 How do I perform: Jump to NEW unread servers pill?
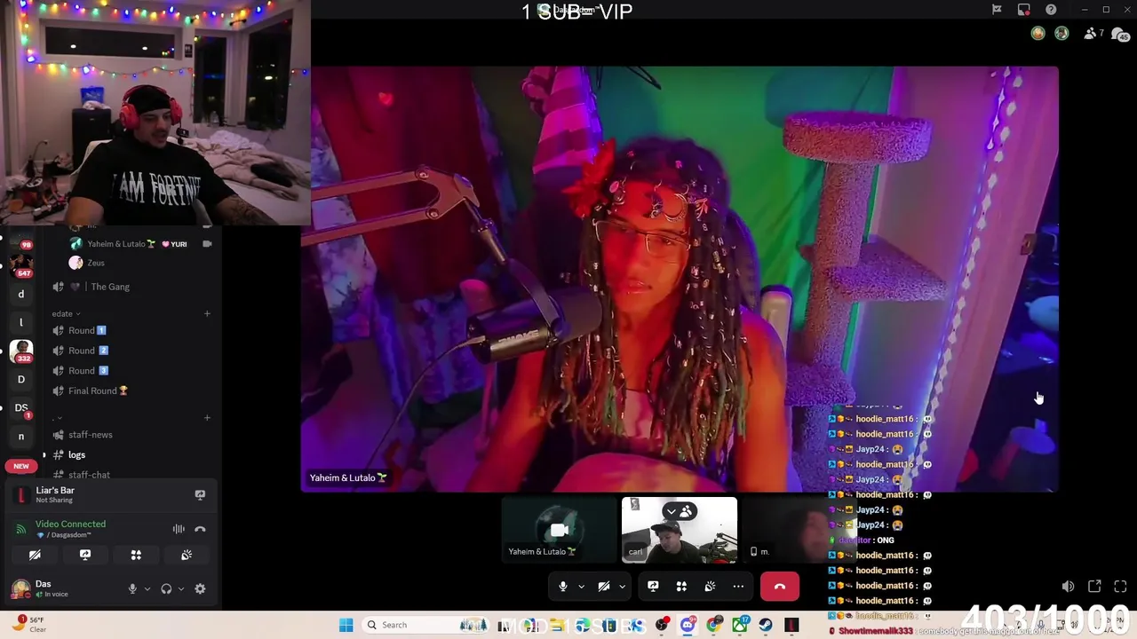(x=21, y=466)
